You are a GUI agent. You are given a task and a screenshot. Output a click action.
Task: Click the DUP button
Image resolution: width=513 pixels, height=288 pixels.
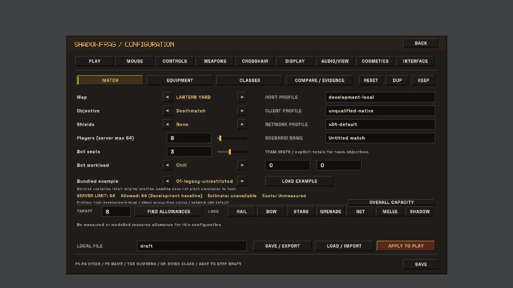point(397,80)
